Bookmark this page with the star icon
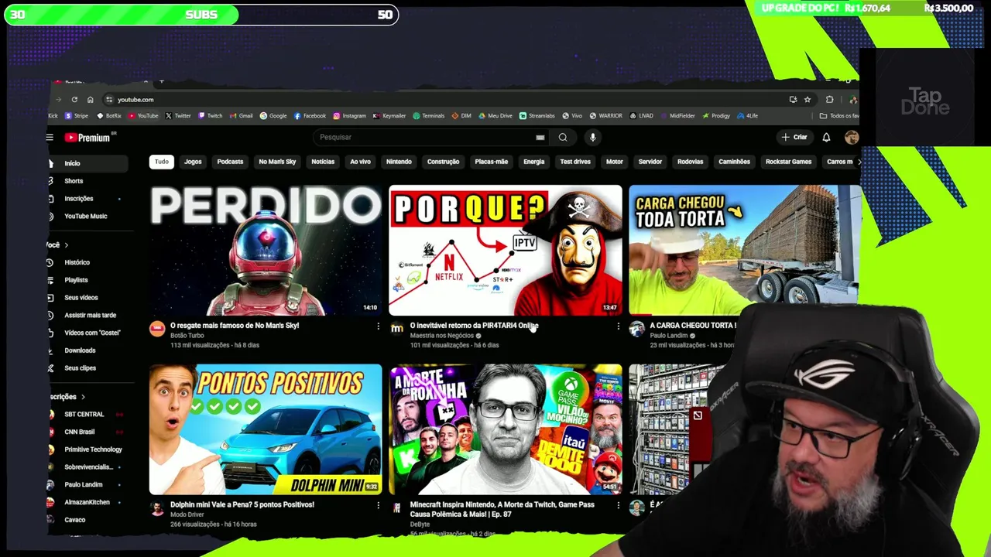The height and width of the screenshot is (557, 991). point(808,100)
